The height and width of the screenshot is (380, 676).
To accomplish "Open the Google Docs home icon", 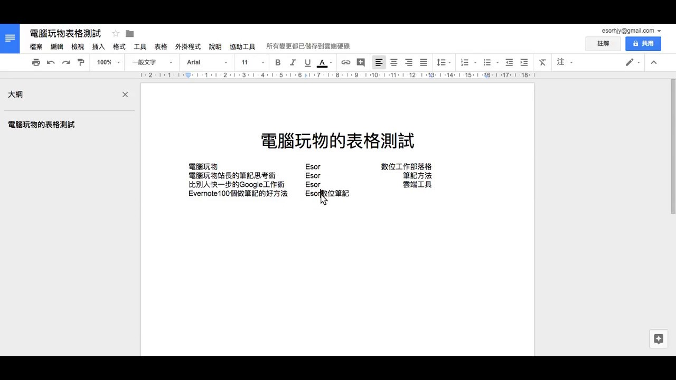I will (x=10, y=39).
